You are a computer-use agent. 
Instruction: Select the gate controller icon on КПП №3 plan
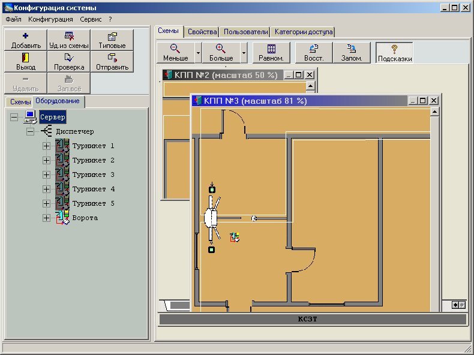coord(234,237)
